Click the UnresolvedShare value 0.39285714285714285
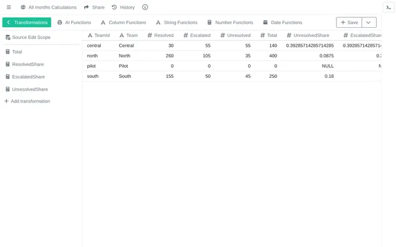396x247 pixels. point(310,46)
